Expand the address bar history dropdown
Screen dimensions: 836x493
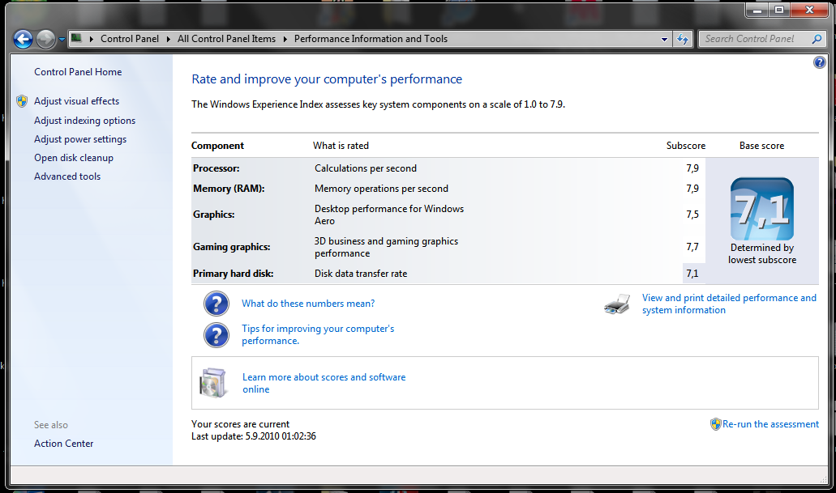[665, 39]
